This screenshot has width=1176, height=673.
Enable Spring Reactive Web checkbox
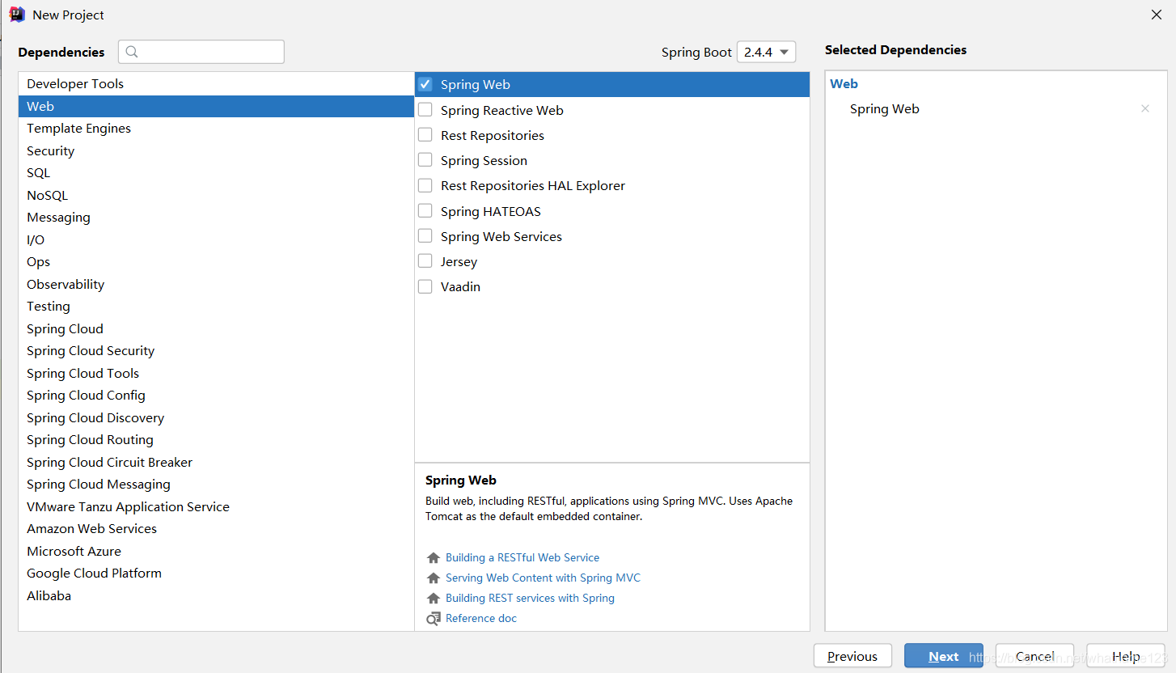point(425,110)
